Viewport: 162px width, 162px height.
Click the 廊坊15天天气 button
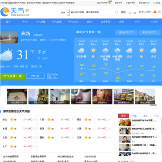[x=126, y=32]
